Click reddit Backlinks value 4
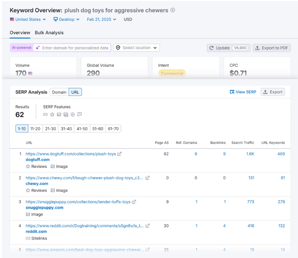Image resolution: width=298 pixels, height=258 pixels. (225, 226)
